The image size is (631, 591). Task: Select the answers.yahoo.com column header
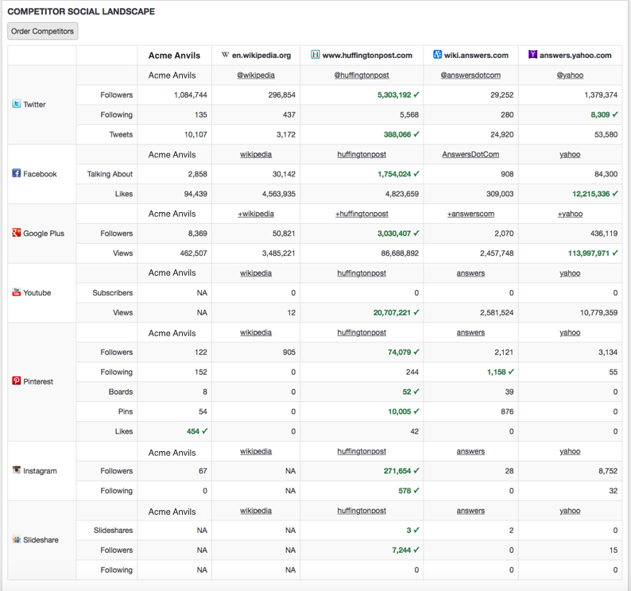575,55
